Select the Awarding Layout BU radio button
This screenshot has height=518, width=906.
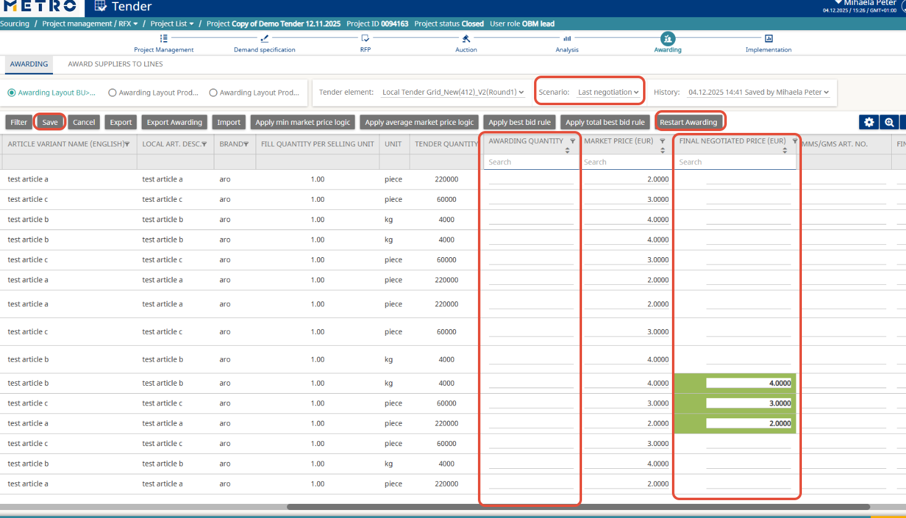[x=12, y=93]
